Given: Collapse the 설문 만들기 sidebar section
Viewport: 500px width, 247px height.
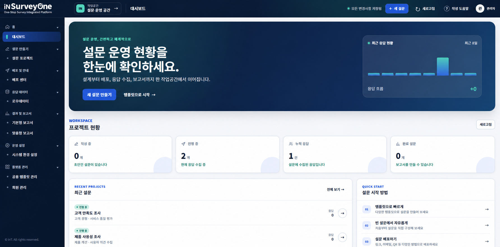Looking at the screenshot, I should point(57,49).
